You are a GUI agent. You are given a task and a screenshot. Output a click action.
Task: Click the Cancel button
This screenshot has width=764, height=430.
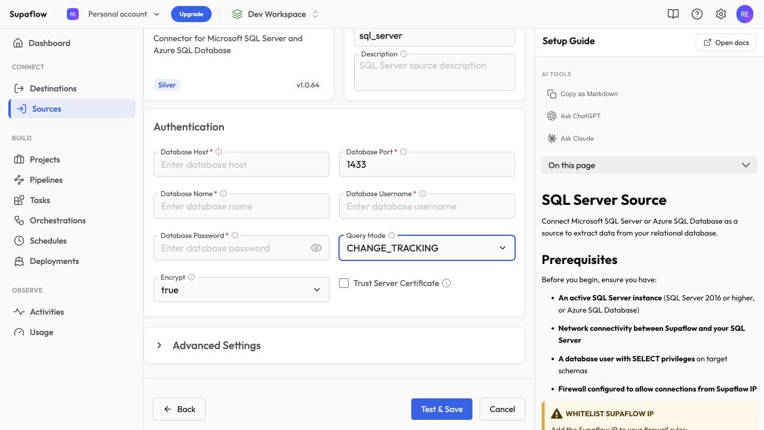point(502,409)
